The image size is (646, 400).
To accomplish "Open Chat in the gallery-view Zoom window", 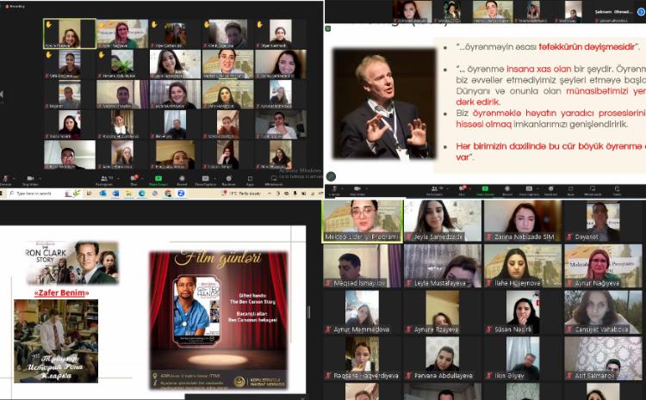I will point(134,180).
